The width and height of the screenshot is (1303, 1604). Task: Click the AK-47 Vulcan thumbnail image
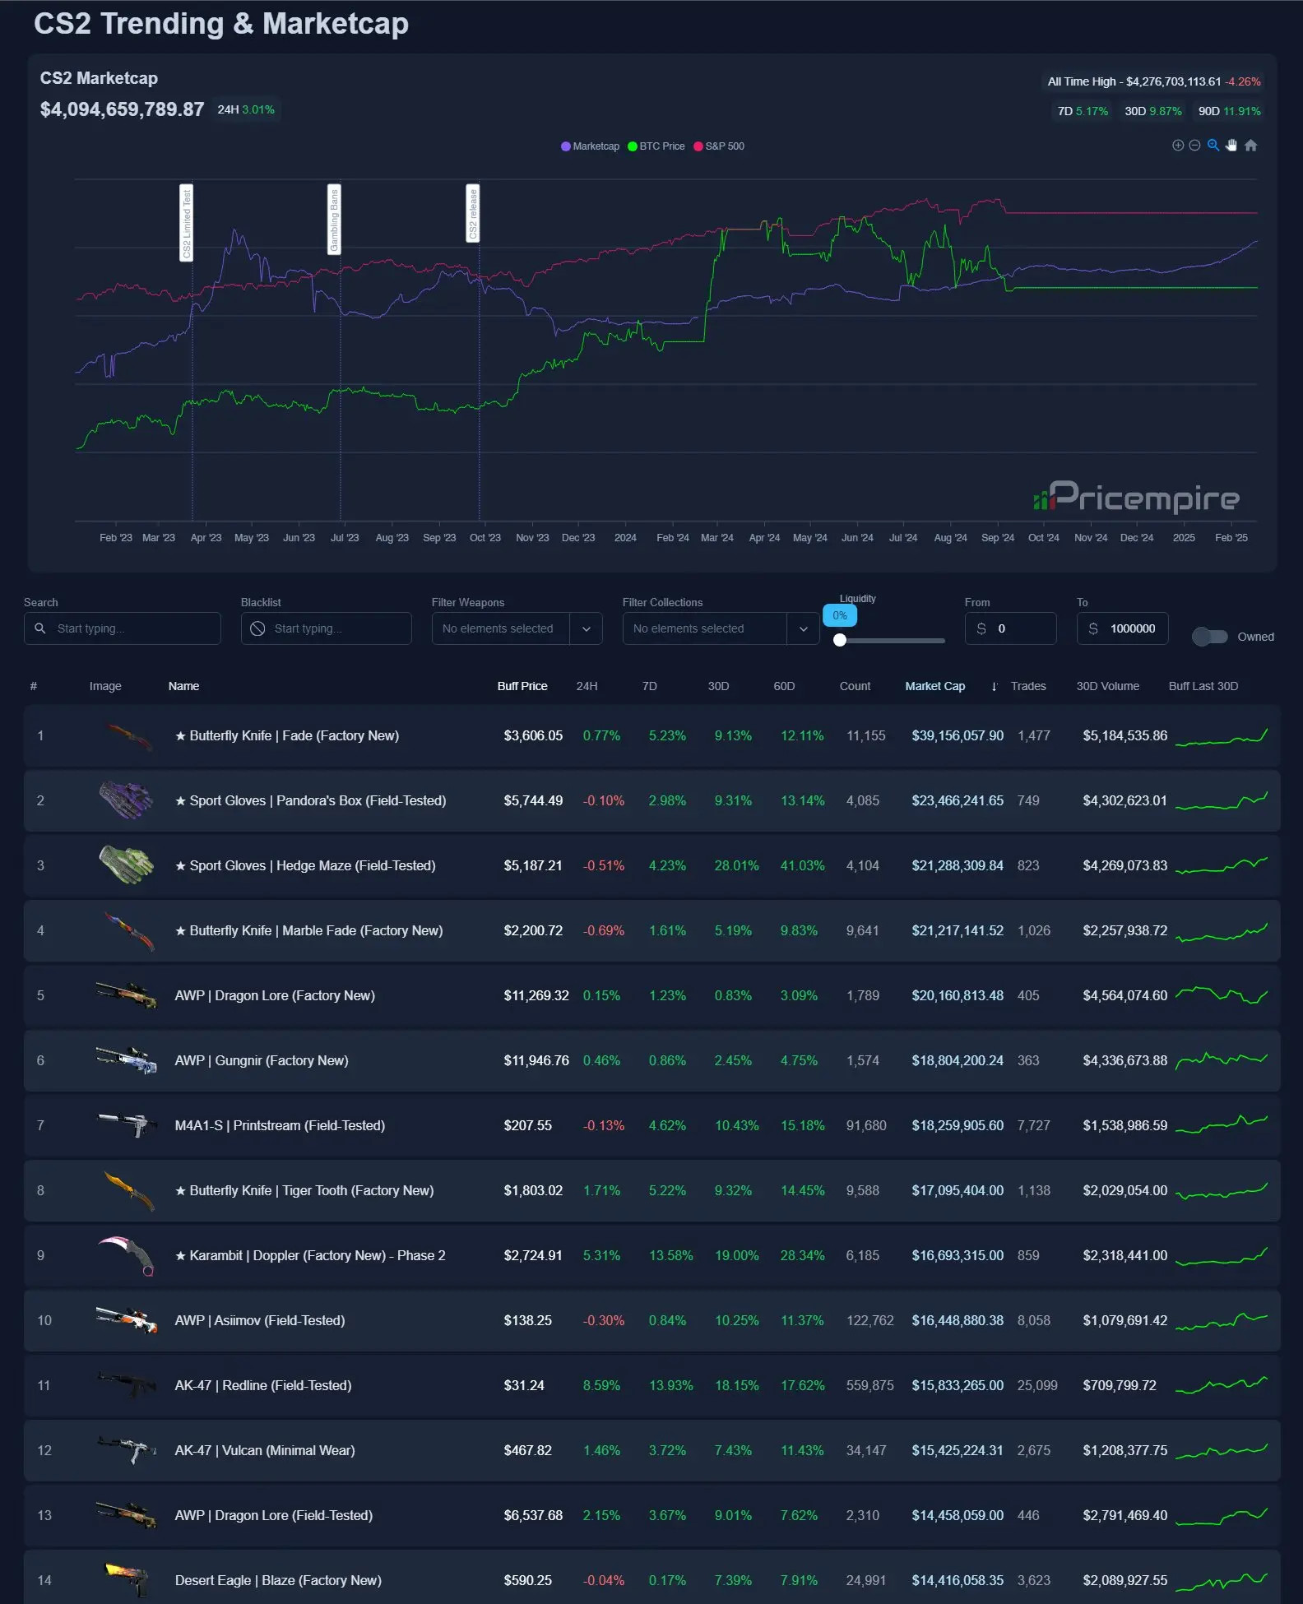(127, 1450)
